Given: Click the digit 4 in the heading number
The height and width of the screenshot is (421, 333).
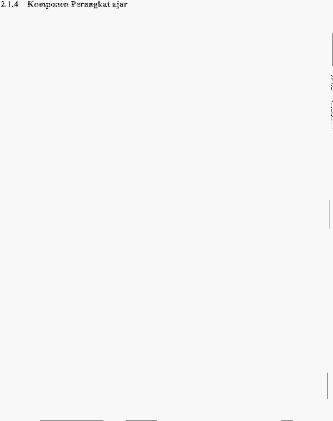Looking at the screenshot, I should point(16,4).
